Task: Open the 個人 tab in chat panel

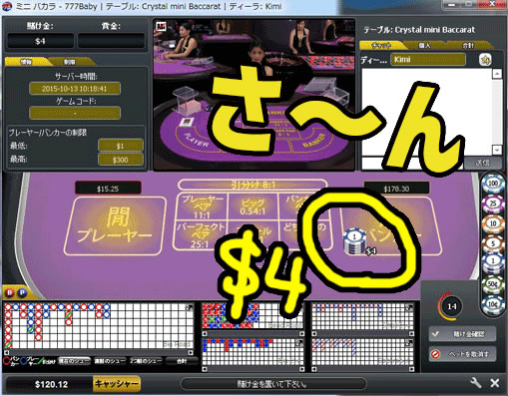Action: (x=425, y=46)
